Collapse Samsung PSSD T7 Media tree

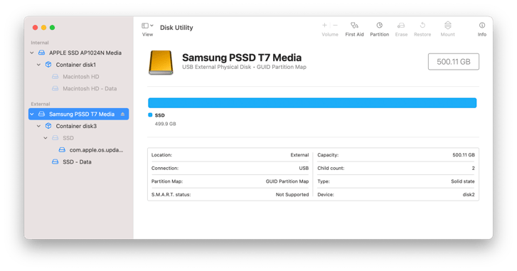point(32,114)
